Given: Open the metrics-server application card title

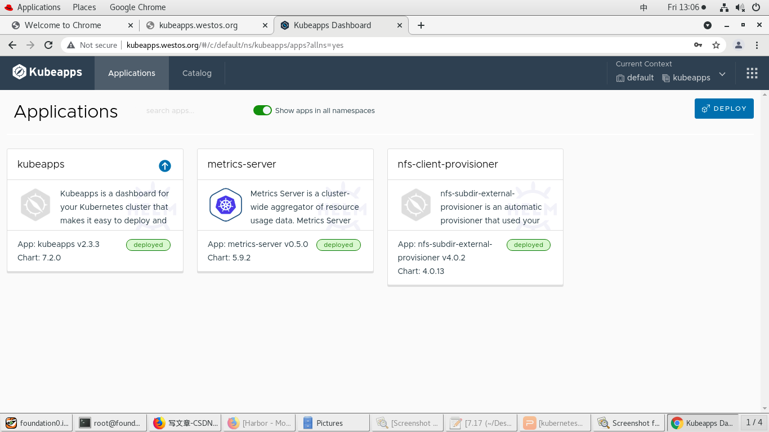Looking at the screenshot, I should (242, 164).
